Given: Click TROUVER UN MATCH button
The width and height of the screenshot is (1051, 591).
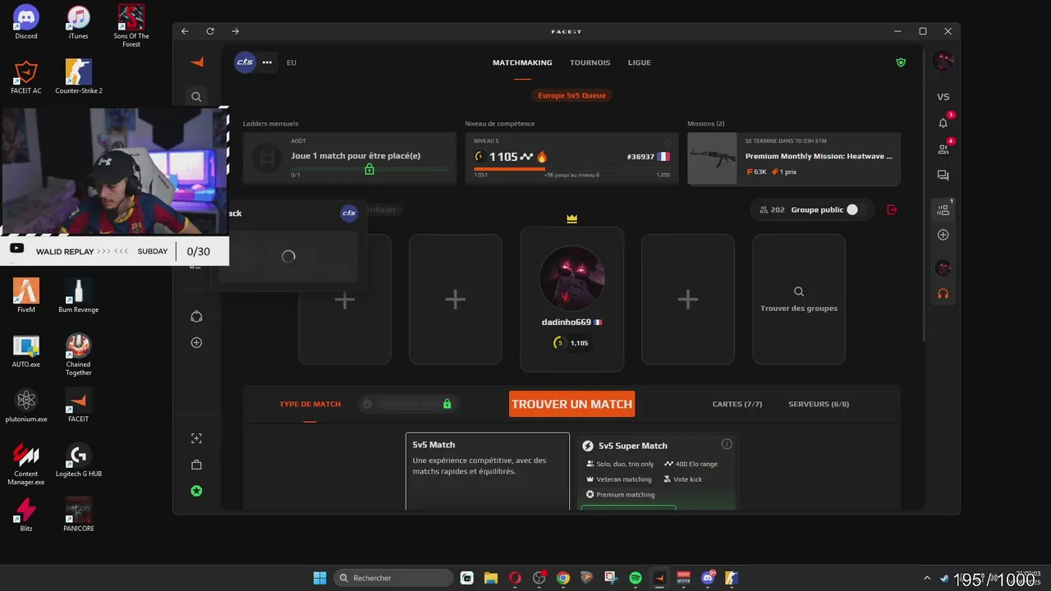Looking at the screenshot, I should 572,404.
